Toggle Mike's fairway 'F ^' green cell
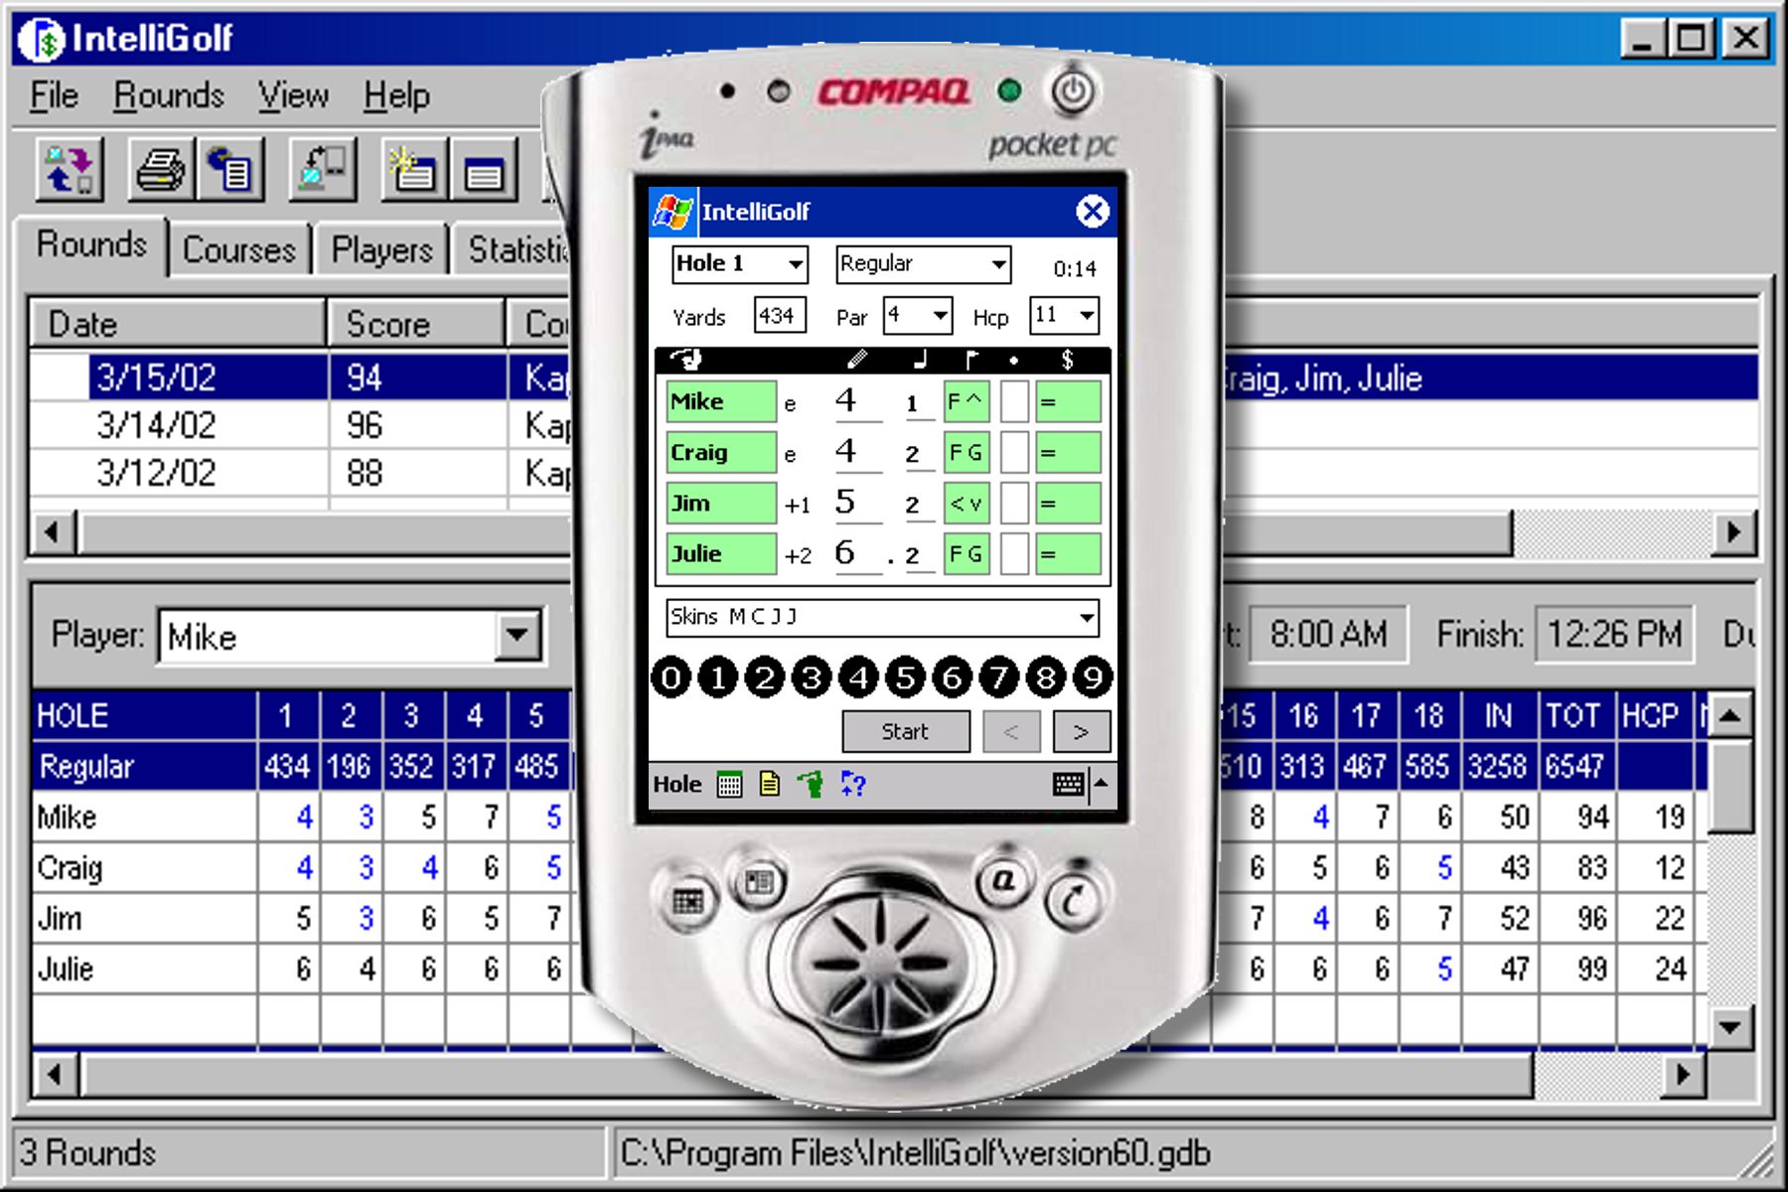The image size is (1788, 1192). 966,402
